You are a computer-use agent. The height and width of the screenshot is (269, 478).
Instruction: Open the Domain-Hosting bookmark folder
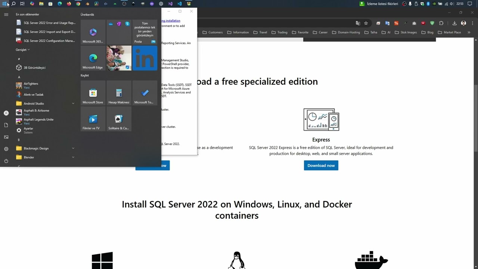pos(346,33)
